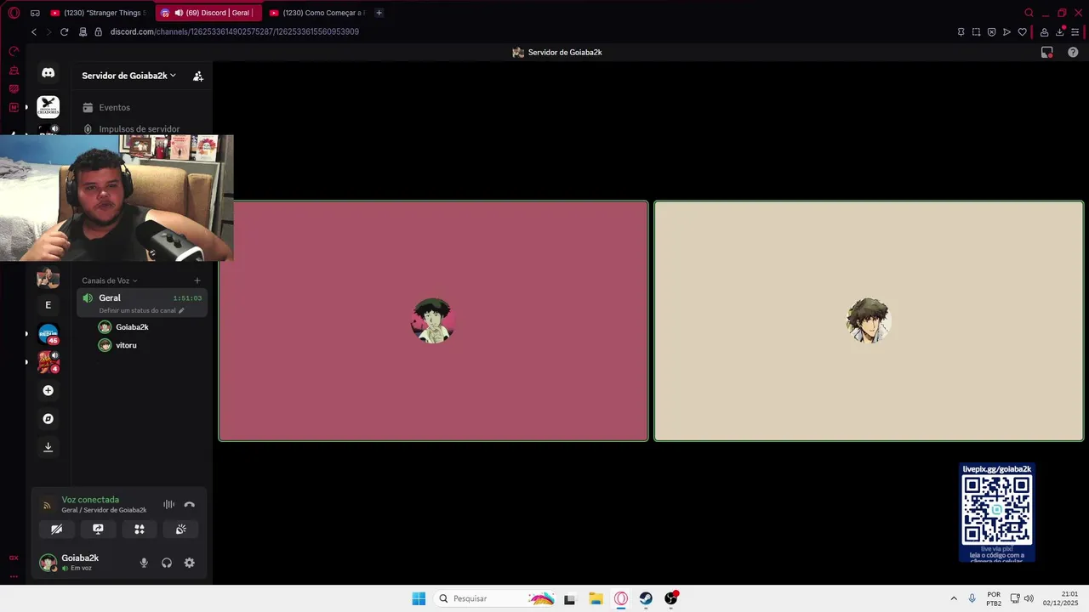1089x612 pixels.
Task: Open ad blocker shield icon
Action: pyautogui.click(x=991, y=32)
